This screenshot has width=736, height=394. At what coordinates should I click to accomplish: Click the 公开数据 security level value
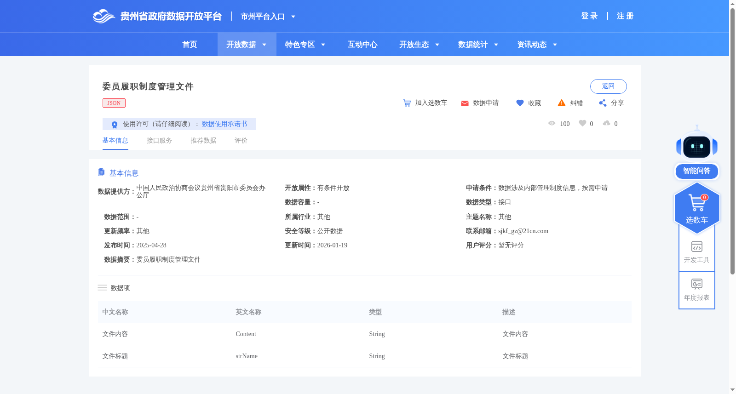point(330,231)
